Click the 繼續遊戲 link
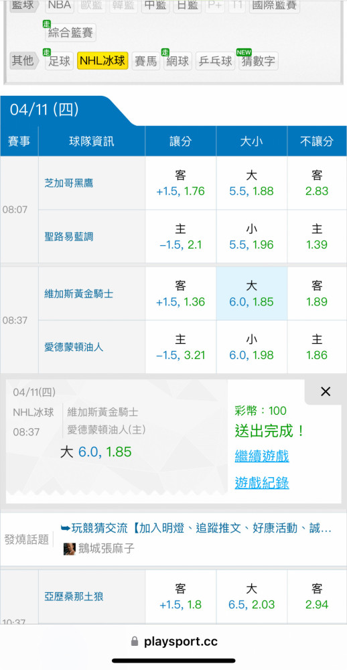347x670 pixels. 262,456
